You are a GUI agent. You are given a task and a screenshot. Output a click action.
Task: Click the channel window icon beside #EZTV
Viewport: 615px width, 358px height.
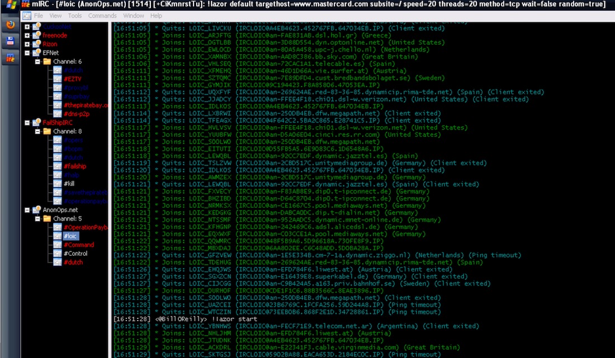57,79
